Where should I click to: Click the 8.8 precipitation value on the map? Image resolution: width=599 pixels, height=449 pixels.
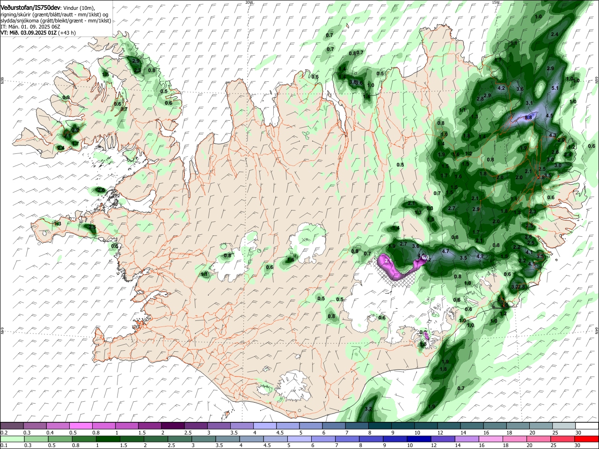[x=528, y=117]
